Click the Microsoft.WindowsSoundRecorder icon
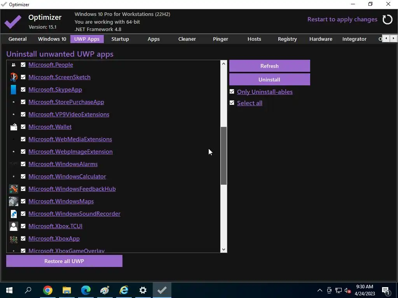Image resolution: width=398 pixels, height=298 pixels. pos(14,214)
